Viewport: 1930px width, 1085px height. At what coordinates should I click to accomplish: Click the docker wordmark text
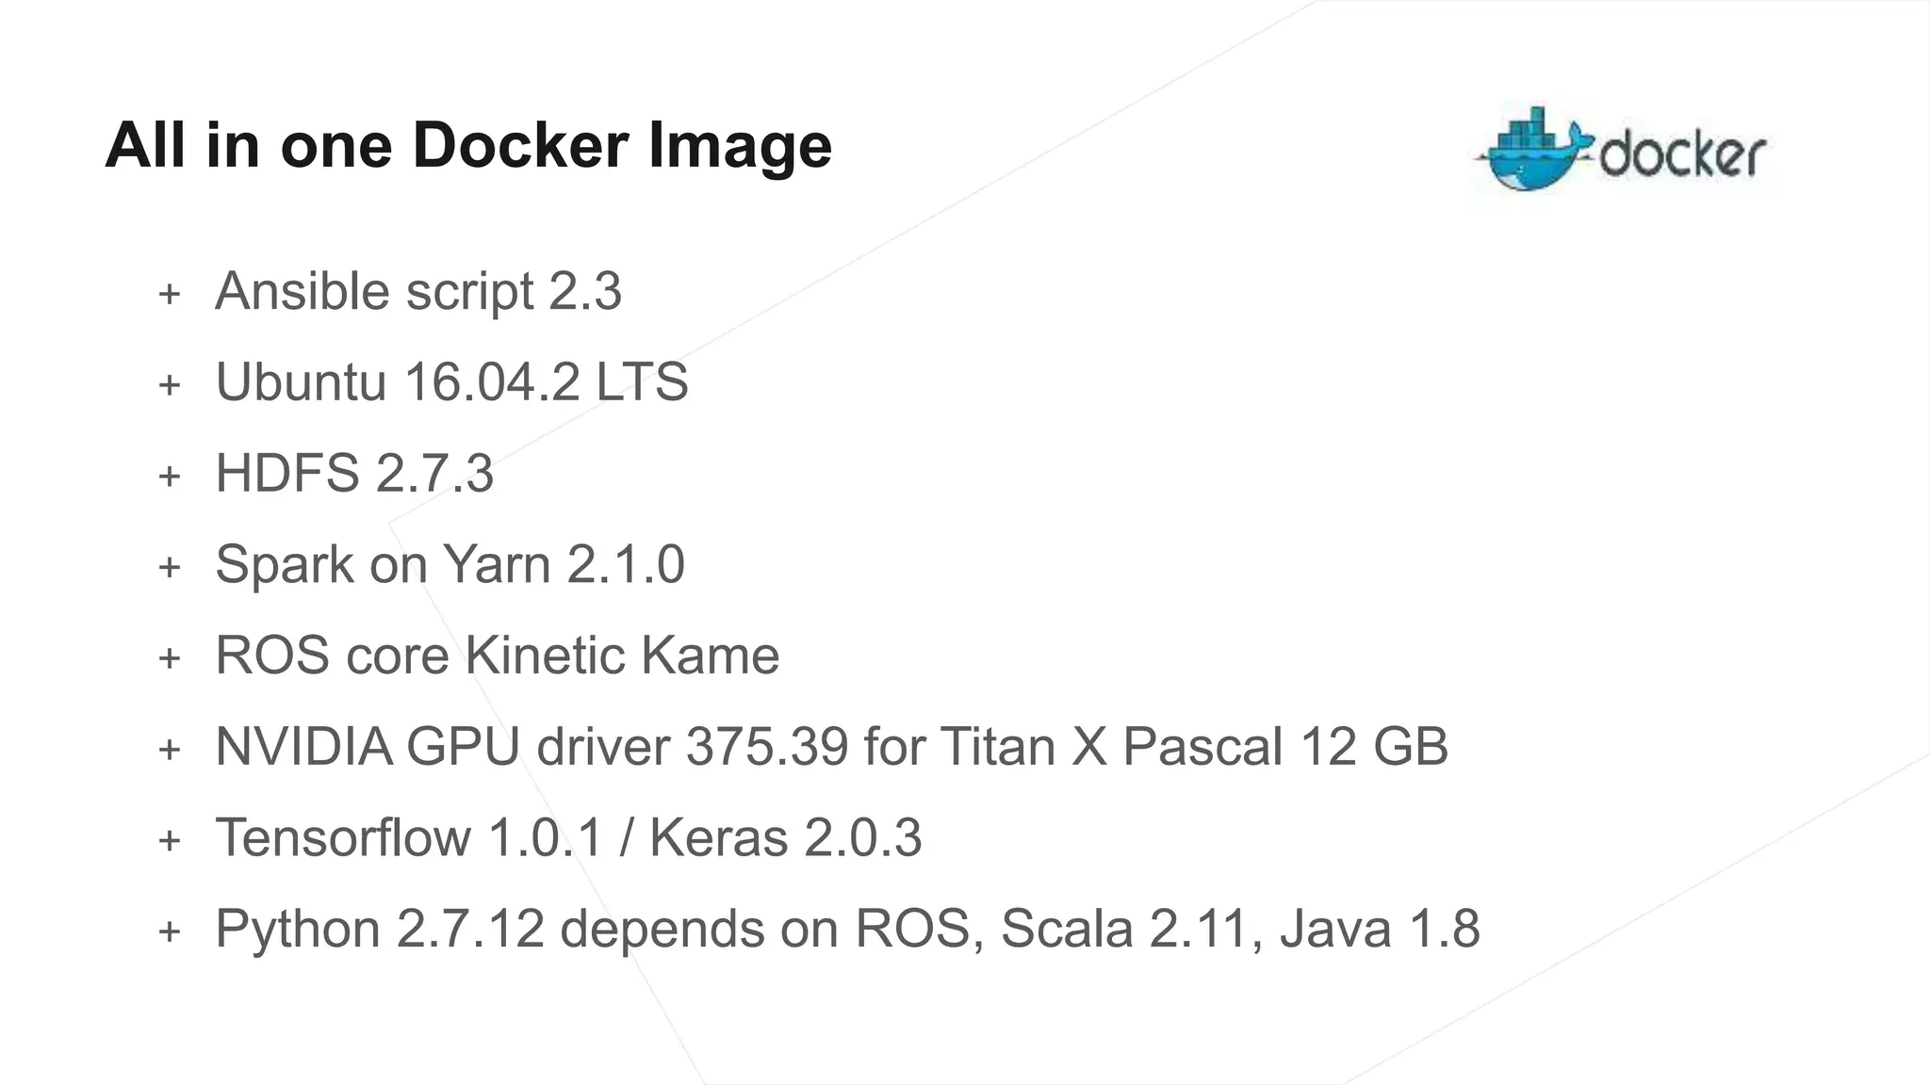coord(1682,155)
